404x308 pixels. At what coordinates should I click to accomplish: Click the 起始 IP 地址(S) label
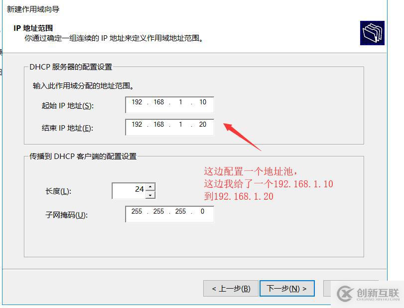click(x=68, y=106)
